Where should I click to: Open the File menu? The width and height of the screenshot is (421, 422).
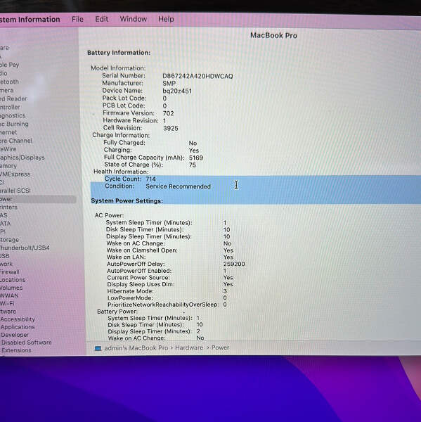tap(77, 20)
